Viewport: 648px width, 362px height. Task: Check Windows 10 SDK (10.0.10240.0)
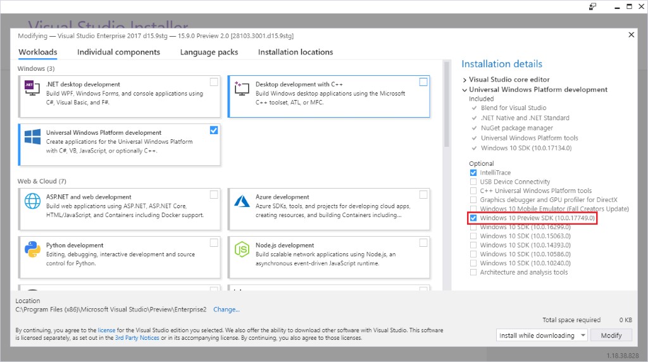(473, 263)
